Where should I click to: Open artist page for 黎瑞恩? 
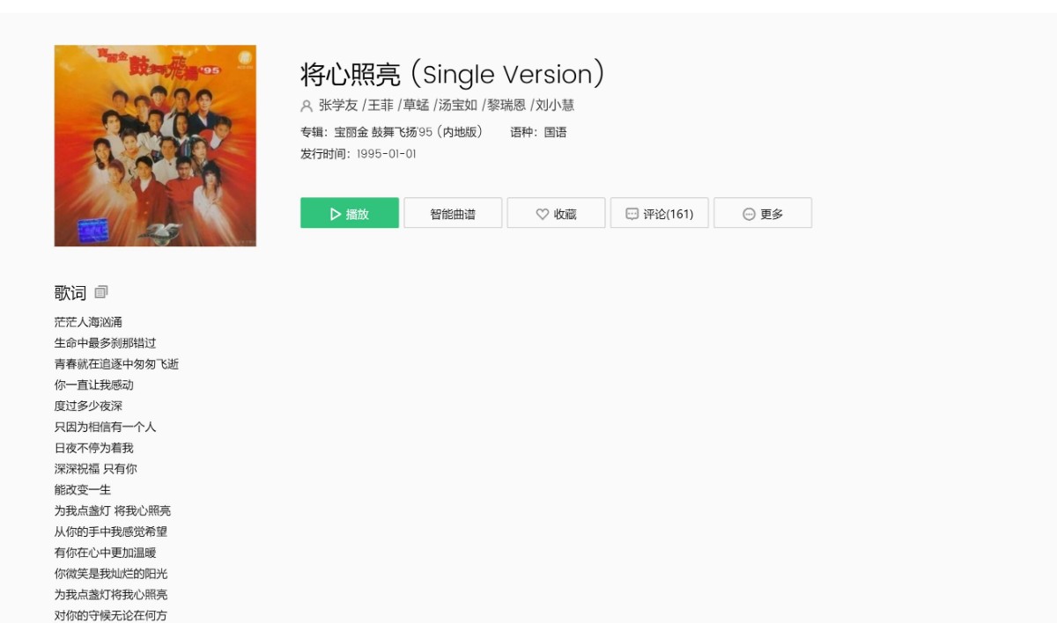pos(506,106)
